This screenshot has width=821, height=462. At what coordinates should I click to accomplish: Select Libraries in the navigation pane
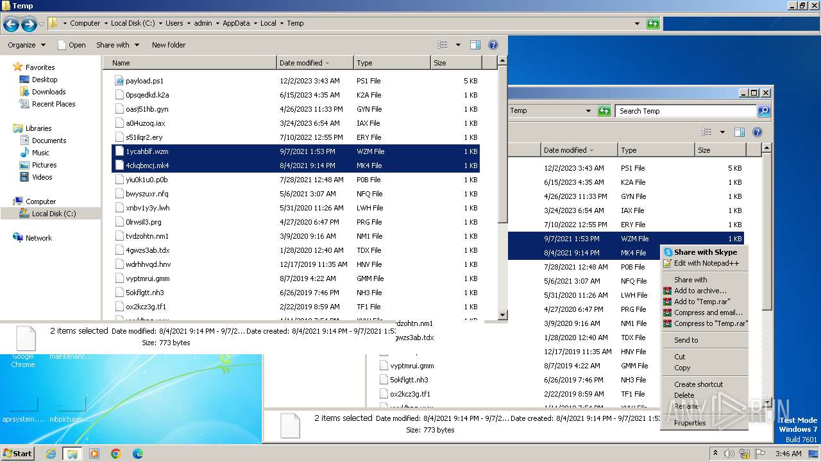coord(38,128)
